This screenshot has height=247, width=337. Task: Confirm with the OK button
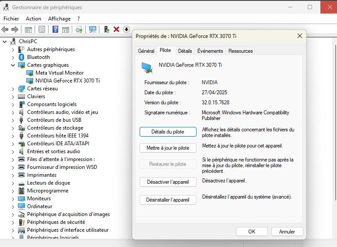pos(252,232)
